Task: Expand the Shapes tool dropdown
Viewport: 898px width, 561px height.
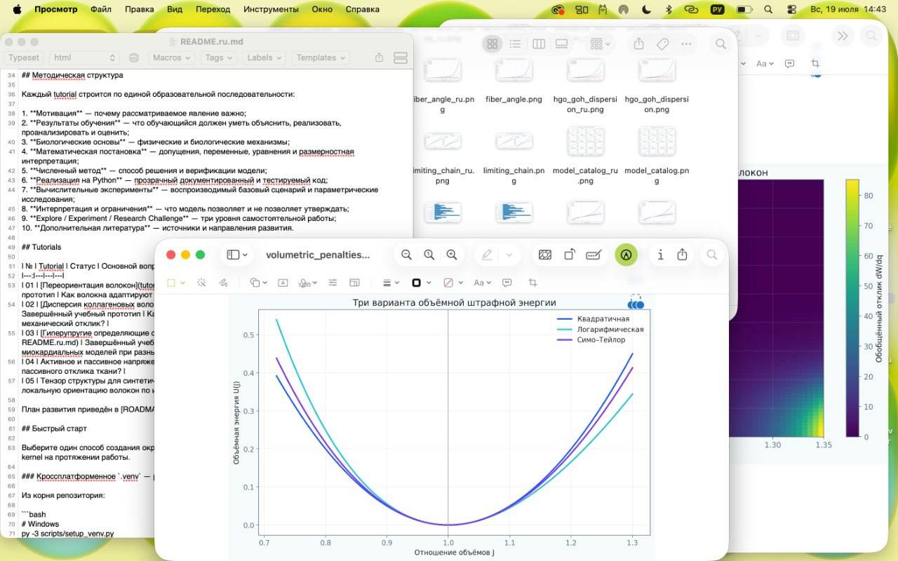Action: point(260,283)
